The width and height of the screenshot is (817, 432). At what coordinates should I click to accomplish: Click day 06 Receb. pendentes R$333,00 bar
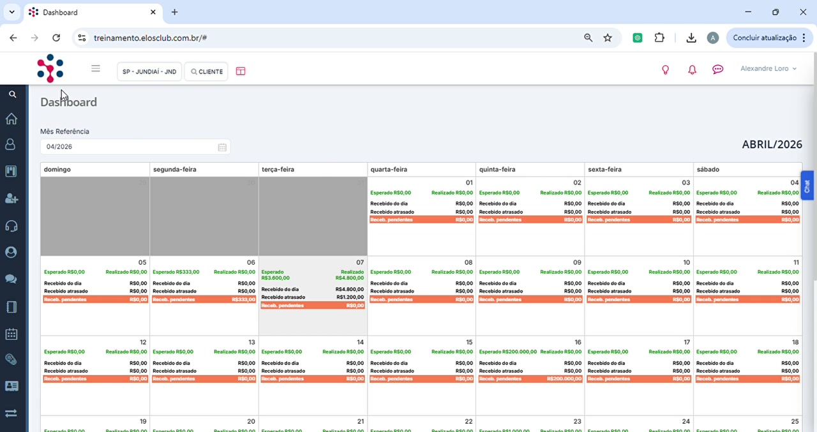pos(204,299)
